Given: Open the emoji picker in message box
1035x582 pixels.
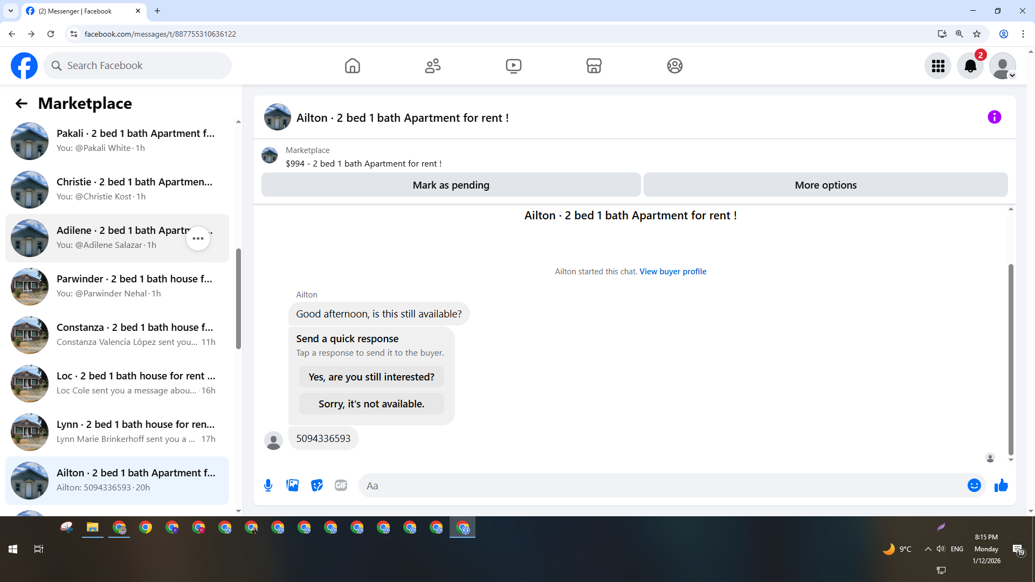Looking at the screenshot, I should tap(974, 486).
